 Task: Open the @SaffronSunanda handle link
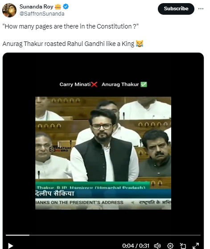tap(42, 14)
